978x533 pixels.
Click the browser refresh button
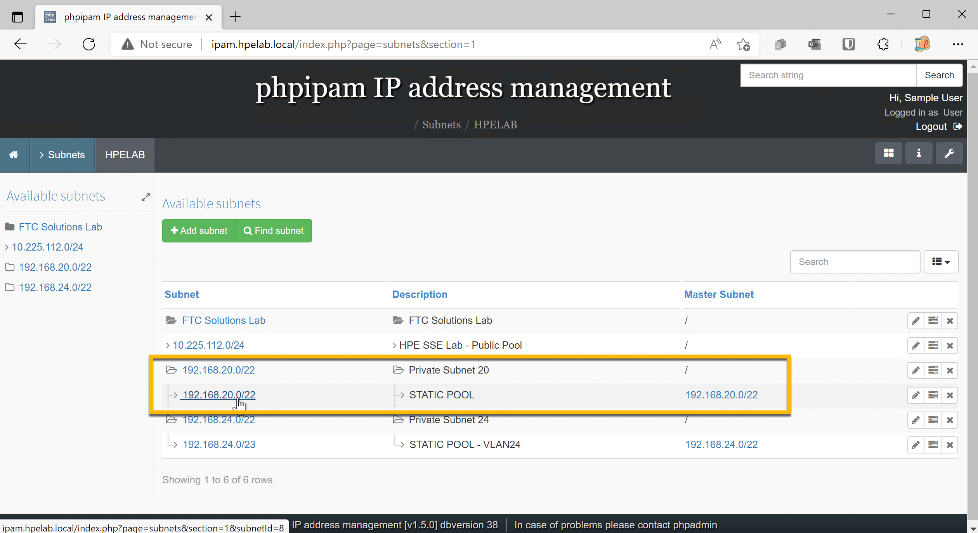[x=89, y=44]
